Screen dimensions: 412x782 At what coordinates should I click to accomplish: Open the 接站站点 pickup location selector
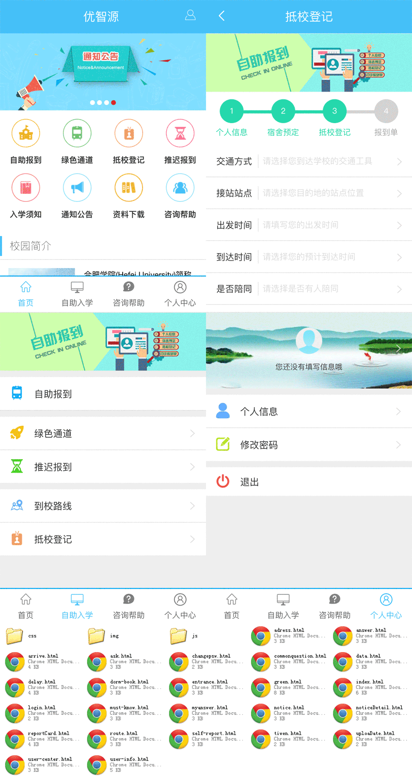tap(309, 193)
